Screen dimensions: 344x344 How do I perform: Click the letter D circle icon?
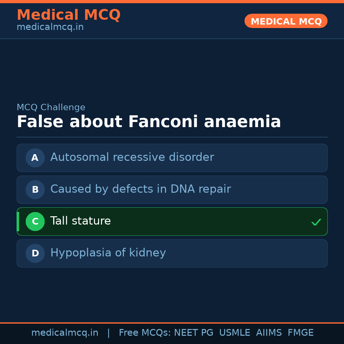click(x=35, y=253)
